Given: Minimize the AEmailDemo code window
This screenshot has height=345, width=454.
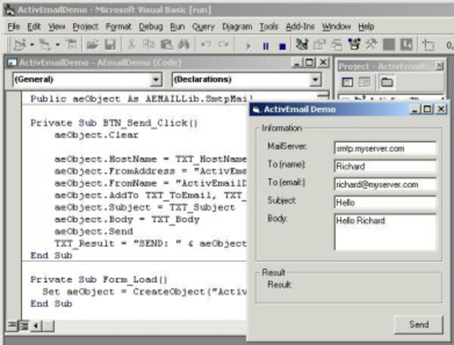Looking at the screenshot, I should (297, 63).
